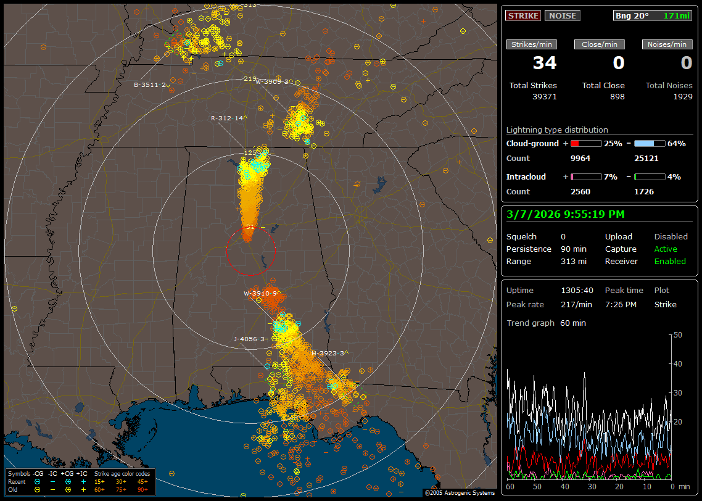Click the Capture Active status
This screenshot has width=702, height=501.
666,249
